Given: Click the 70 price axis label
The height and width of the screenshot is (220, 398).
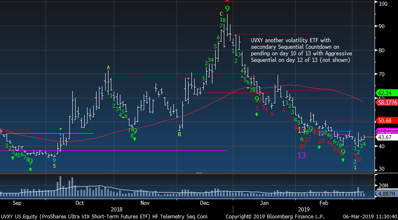Looking at the screenshot, I should click(381, 74).
